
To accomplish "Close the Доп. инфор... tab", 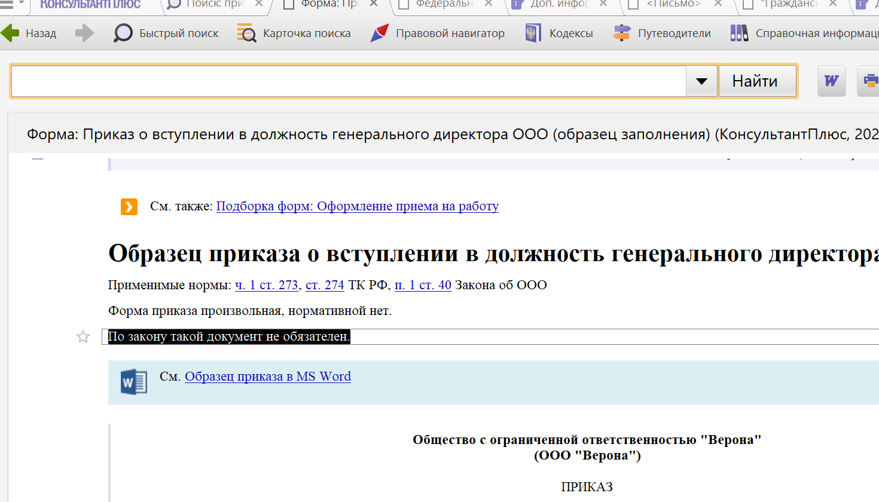I will tap(603, 4).
